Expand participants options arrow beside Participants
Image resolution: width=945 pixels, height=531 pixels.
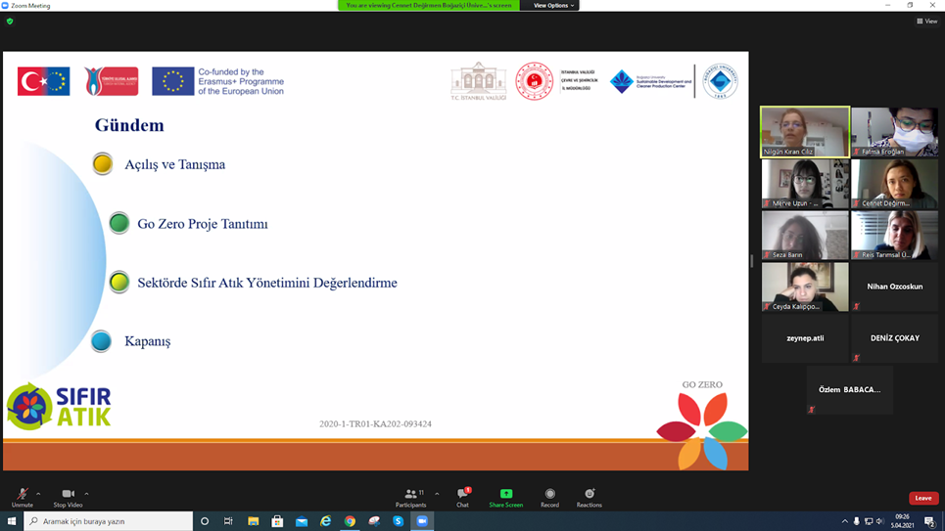pyautogui.click(x=437, y=494)
